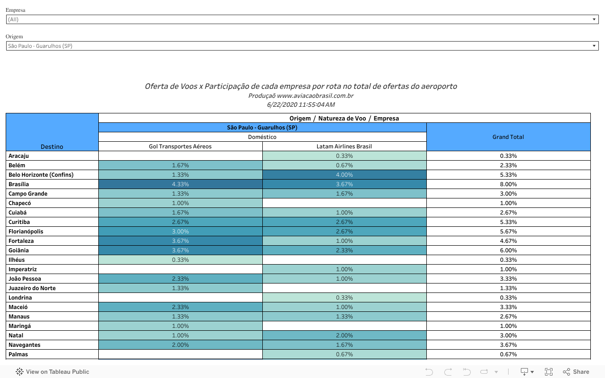The width and height of the screenshot is (605, 378).
Task: Click Latam's 2.00% cell for Natal
Action: (345, 335)
